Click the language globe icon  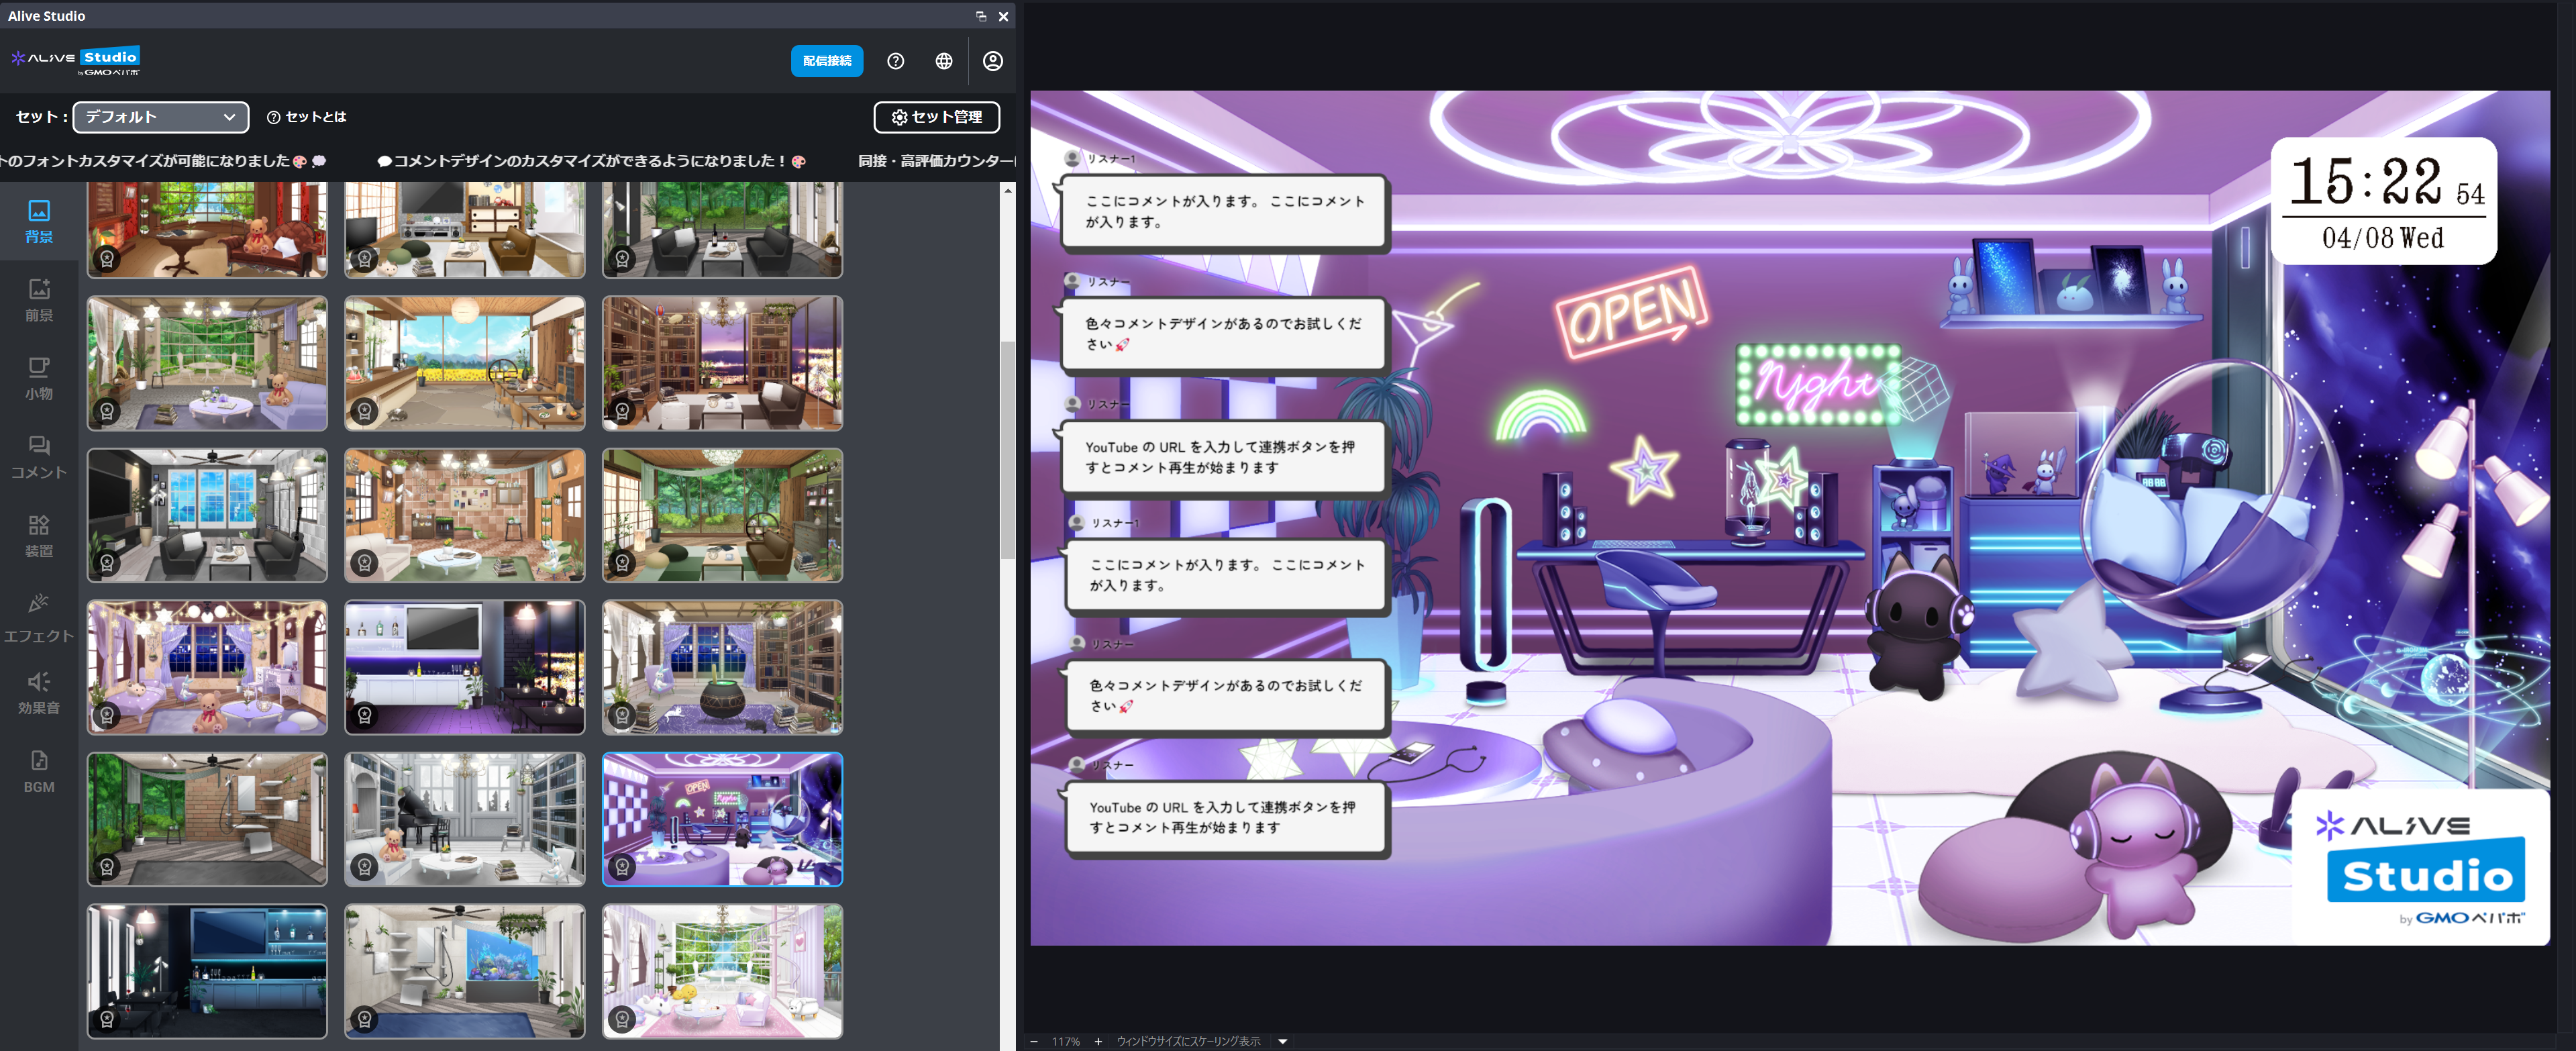coord(944,61)
